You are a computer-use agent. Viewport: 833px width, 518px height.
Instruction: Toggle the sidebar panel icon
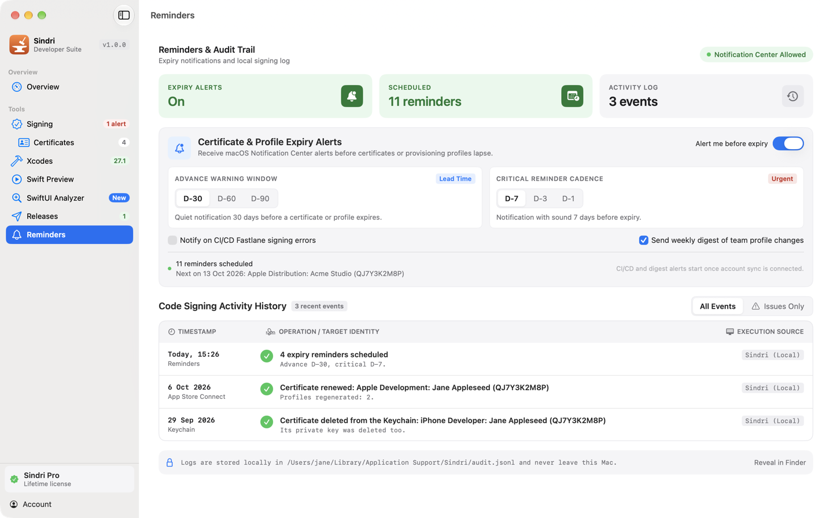click(x=124, y=15)
